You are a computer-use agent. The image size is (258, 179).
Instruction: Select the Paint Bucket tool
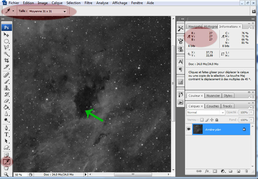(6, 107)
